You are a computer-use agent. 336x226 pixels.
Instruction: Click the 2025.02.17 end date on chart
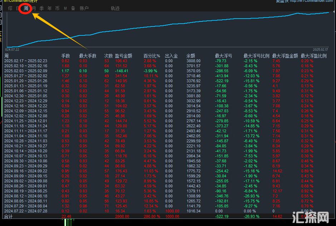click(321, 50)
